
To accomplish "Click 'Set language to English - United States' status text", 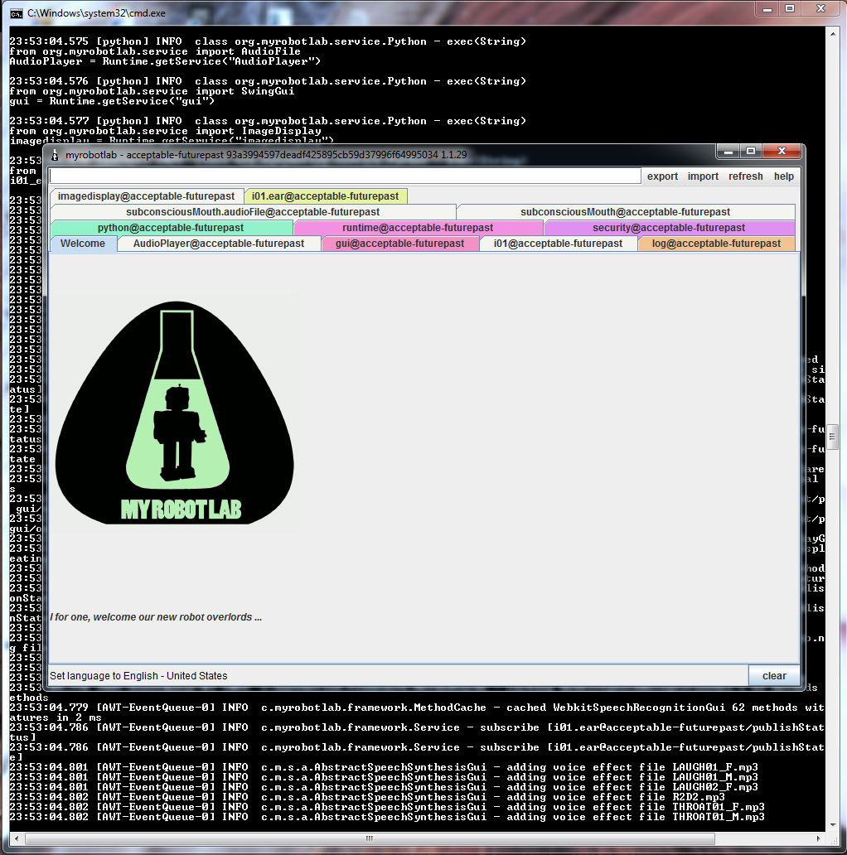I will click(x=138, y=676).
